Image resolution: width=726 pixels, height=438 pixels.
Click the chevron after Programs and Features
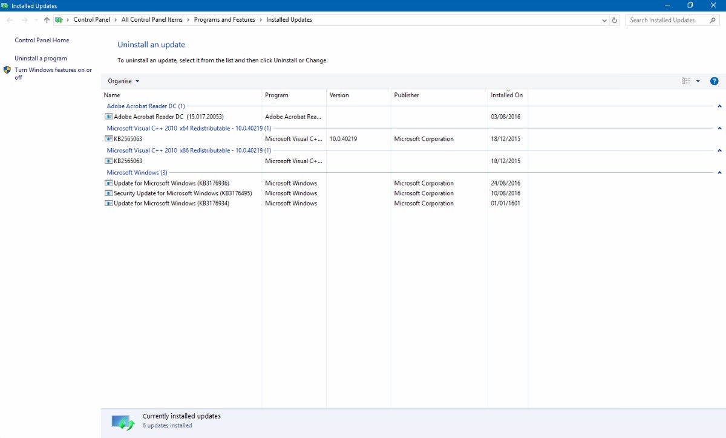point(261,20)
